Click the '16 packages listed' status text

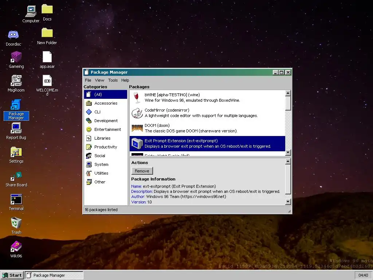pos(101,210)
